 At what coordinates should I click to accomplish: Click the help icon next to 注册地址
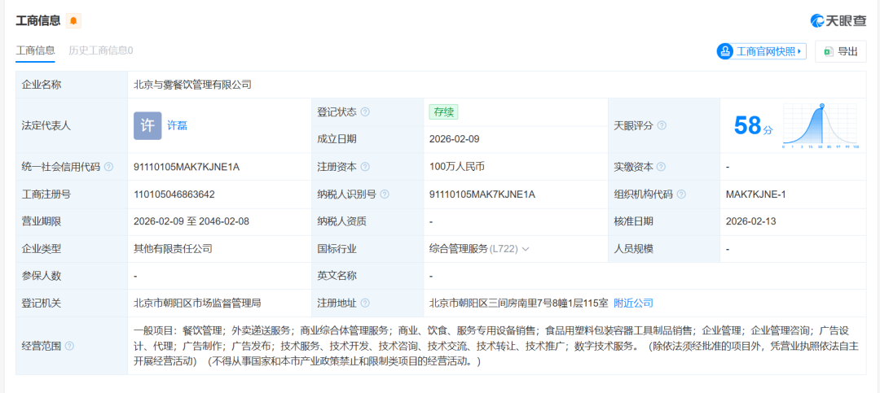tap(365, 303)
